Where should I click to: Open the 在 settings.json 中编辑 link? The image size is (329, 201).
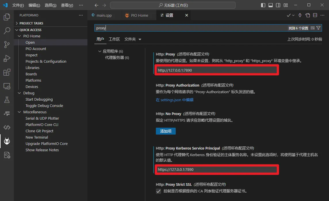coord(175,100)
